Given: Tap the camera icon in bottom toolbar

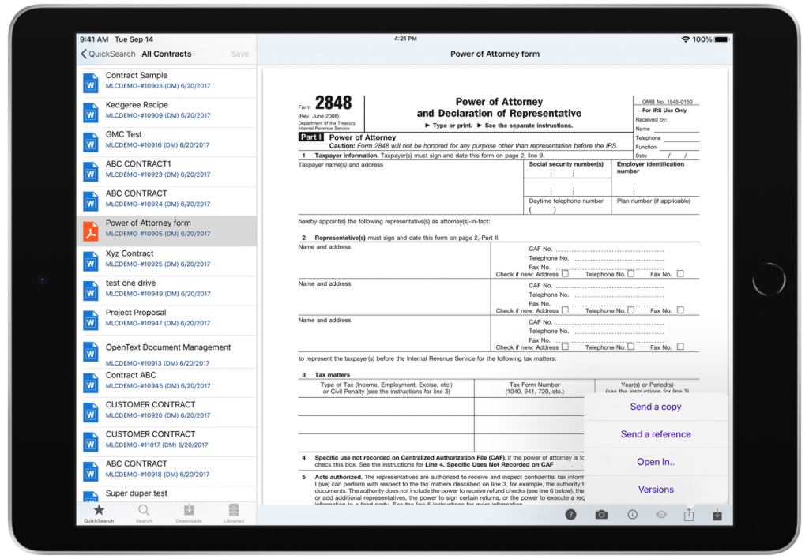Looking at the screenshot, I should 601,515.
